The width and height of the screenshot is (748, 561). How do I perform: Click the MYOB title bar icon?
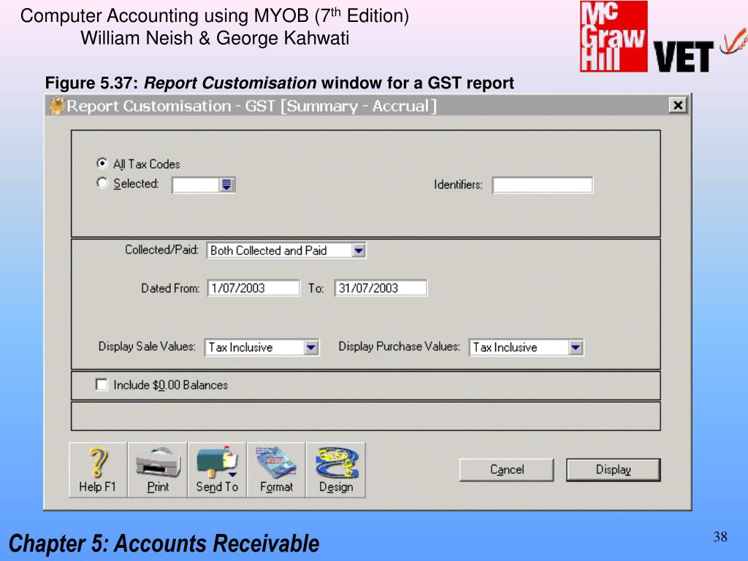pos(57,105)
